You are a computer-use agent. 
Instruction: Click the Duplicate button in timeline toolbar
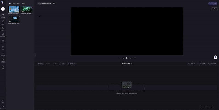[x=71, y=64]
